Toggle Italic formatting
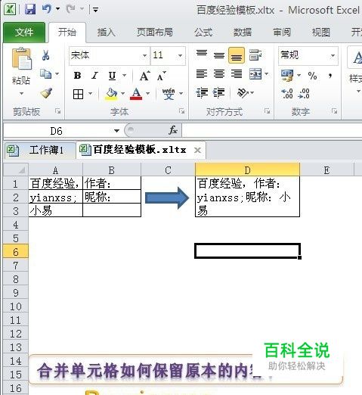This screenshot has height=395, width=362. pos(95,75)
